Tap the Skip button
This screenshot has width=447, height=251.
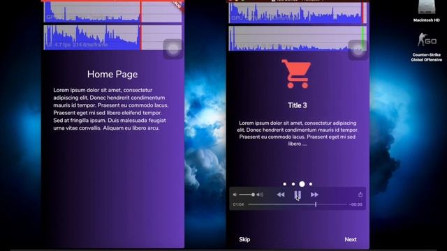(244, 239)
